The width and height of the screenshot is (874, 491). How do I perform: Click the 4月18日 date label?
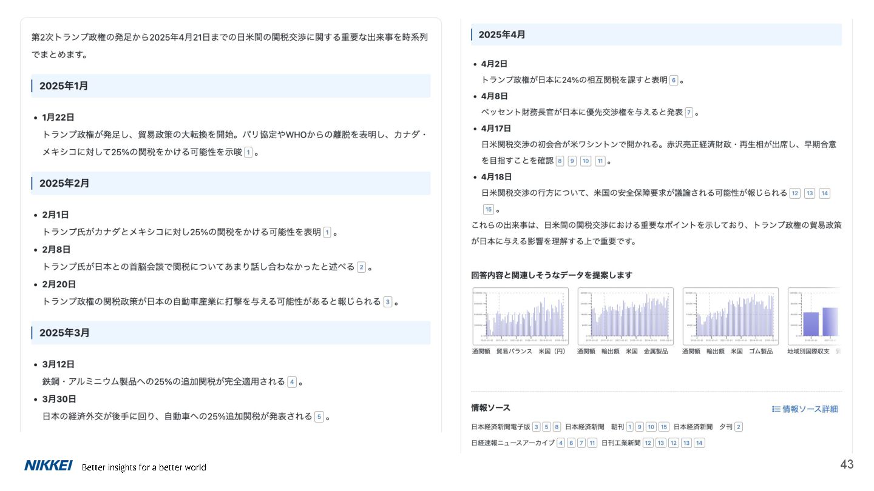(496, 177)
